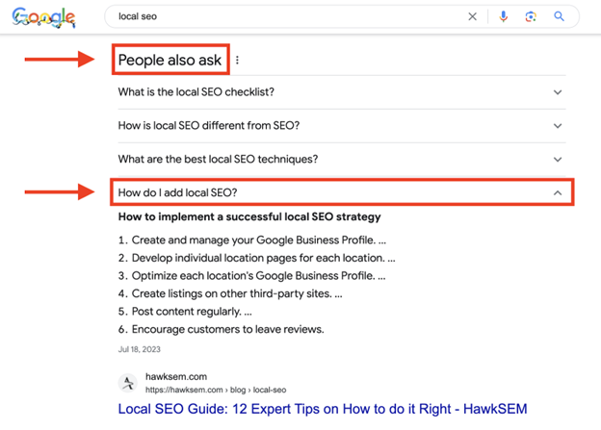This screenshot has width=601, height=430.
Task: Select 'How is local SEO different from SEO?' text
Action: (209, 126)
